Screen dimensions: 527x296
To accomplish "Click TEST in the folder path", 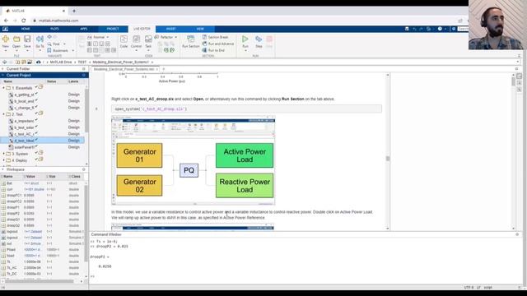I will tap(82, 62).
